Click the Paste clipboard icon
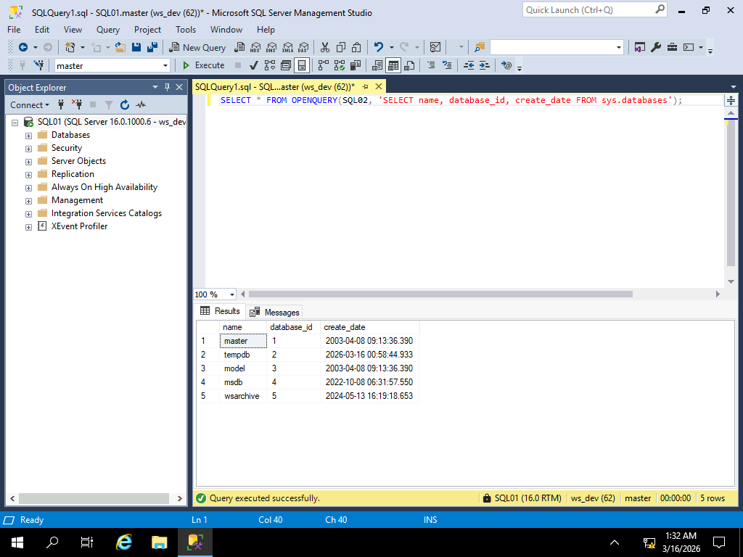Viewport: 743px width, 557px height. (x=356, y=47)
